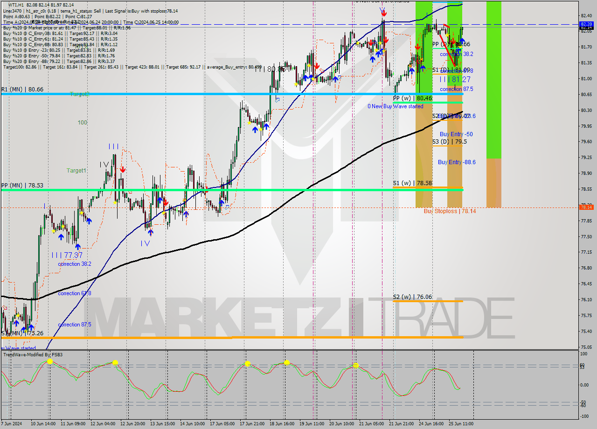
Task: Select the 'I I I 77.37' wave label
Action: click(67, 255)
